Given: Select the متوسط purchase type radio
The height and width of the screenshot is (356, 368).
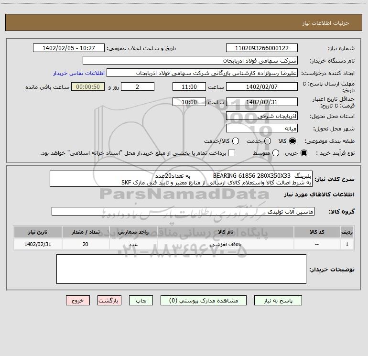Looking at the screenshot, I should [276, 153].
